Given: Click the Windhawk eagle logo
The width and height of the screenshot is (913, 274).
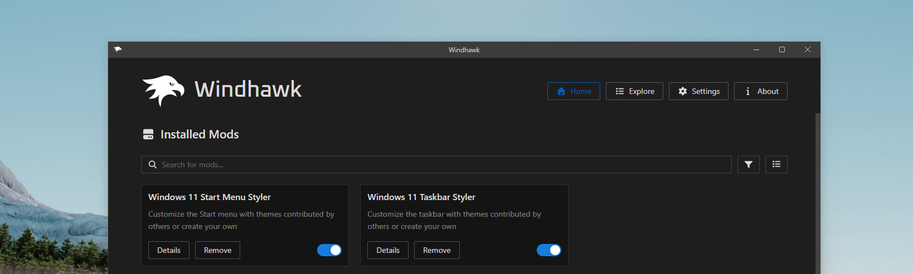Looking at the screenshot, I should (163, 91).
